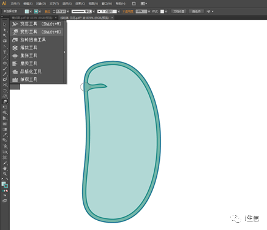This screenshot has width=267, height=230.
Task: Open the opacity value dropdown
Action: coord(149,12)
